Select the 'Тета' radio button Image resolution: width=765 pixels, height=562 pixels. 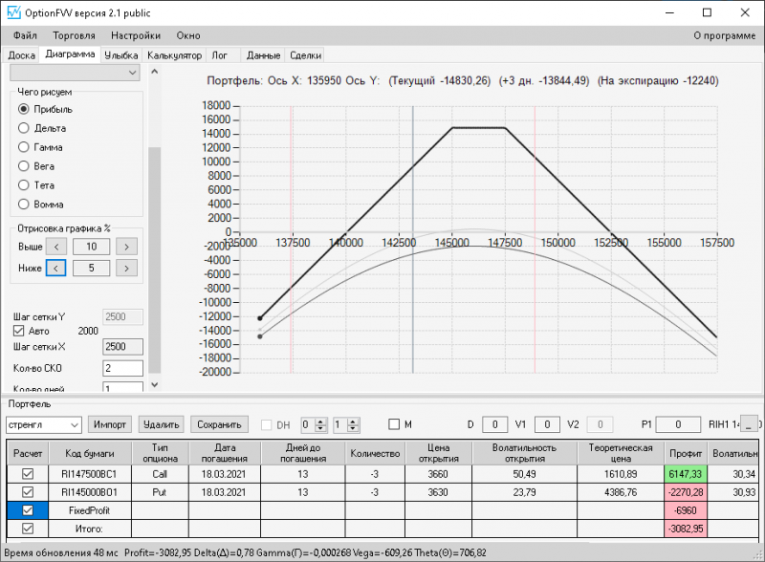(x=25, y=185)
